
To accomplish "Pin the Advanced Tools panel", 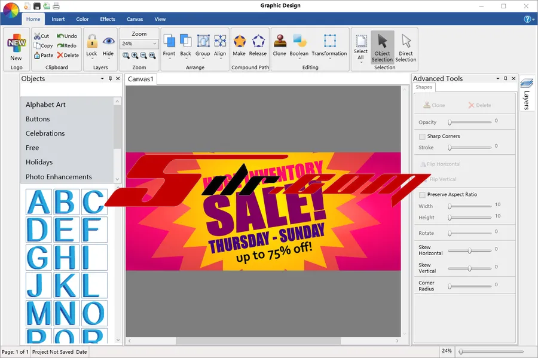I will click(x=505, y=78).
